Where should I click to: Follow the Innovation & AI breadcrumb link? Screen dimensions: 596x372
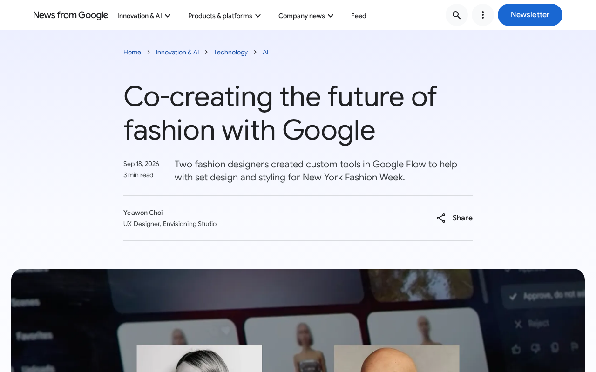[177, 52]
